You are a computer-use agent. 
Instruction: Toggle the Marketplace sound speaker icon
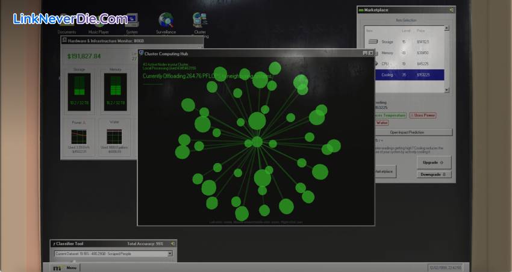451,10
